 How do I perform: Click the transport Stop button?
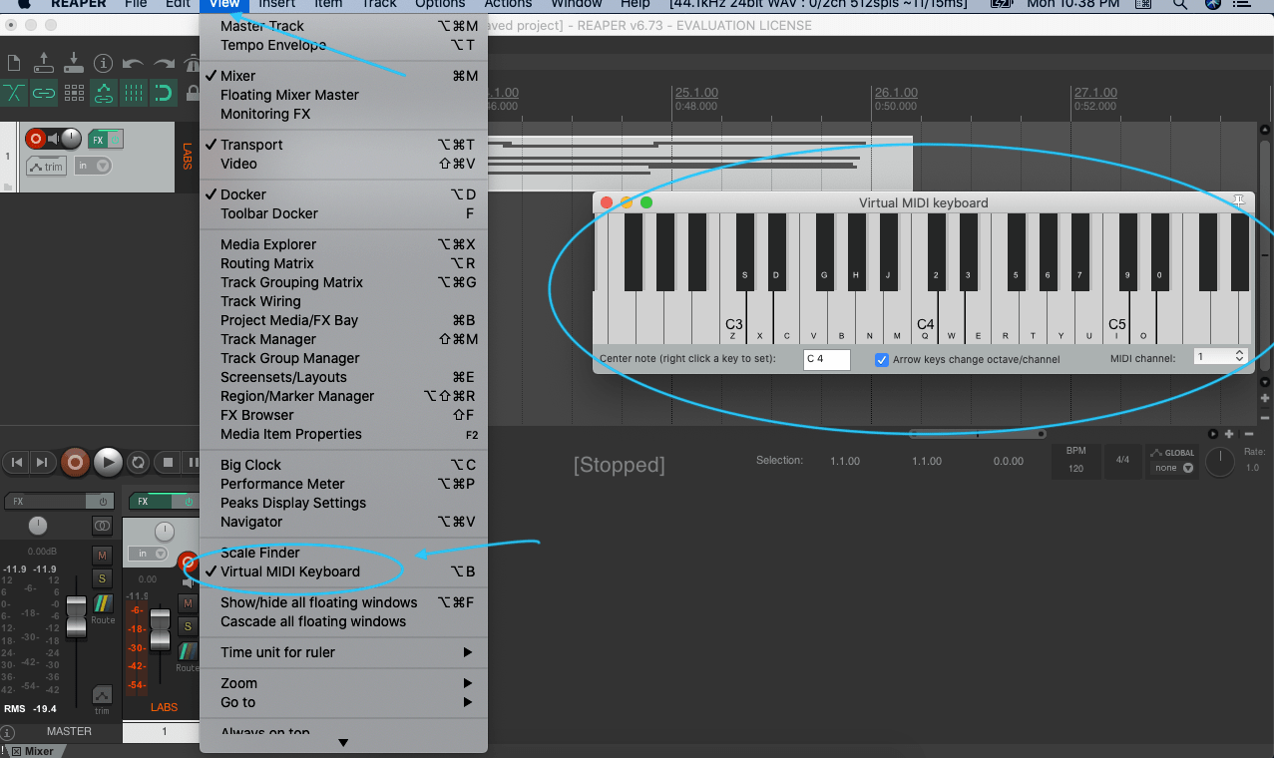pos(169,462)
